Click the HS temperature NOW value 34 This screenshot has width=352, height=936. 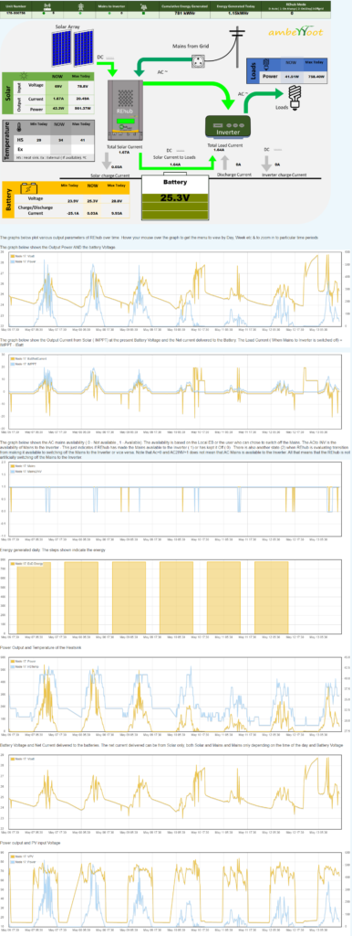click(x=60, y=139)
